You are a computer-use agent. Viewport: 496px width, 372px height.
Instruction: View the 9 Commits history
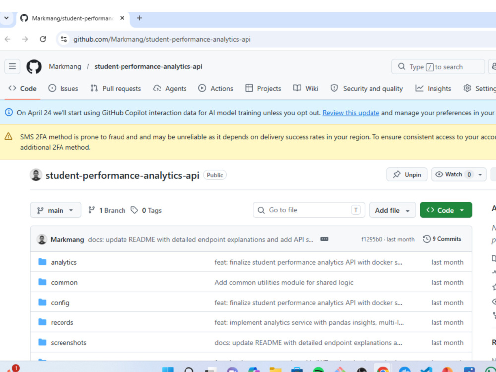point(442,239)
